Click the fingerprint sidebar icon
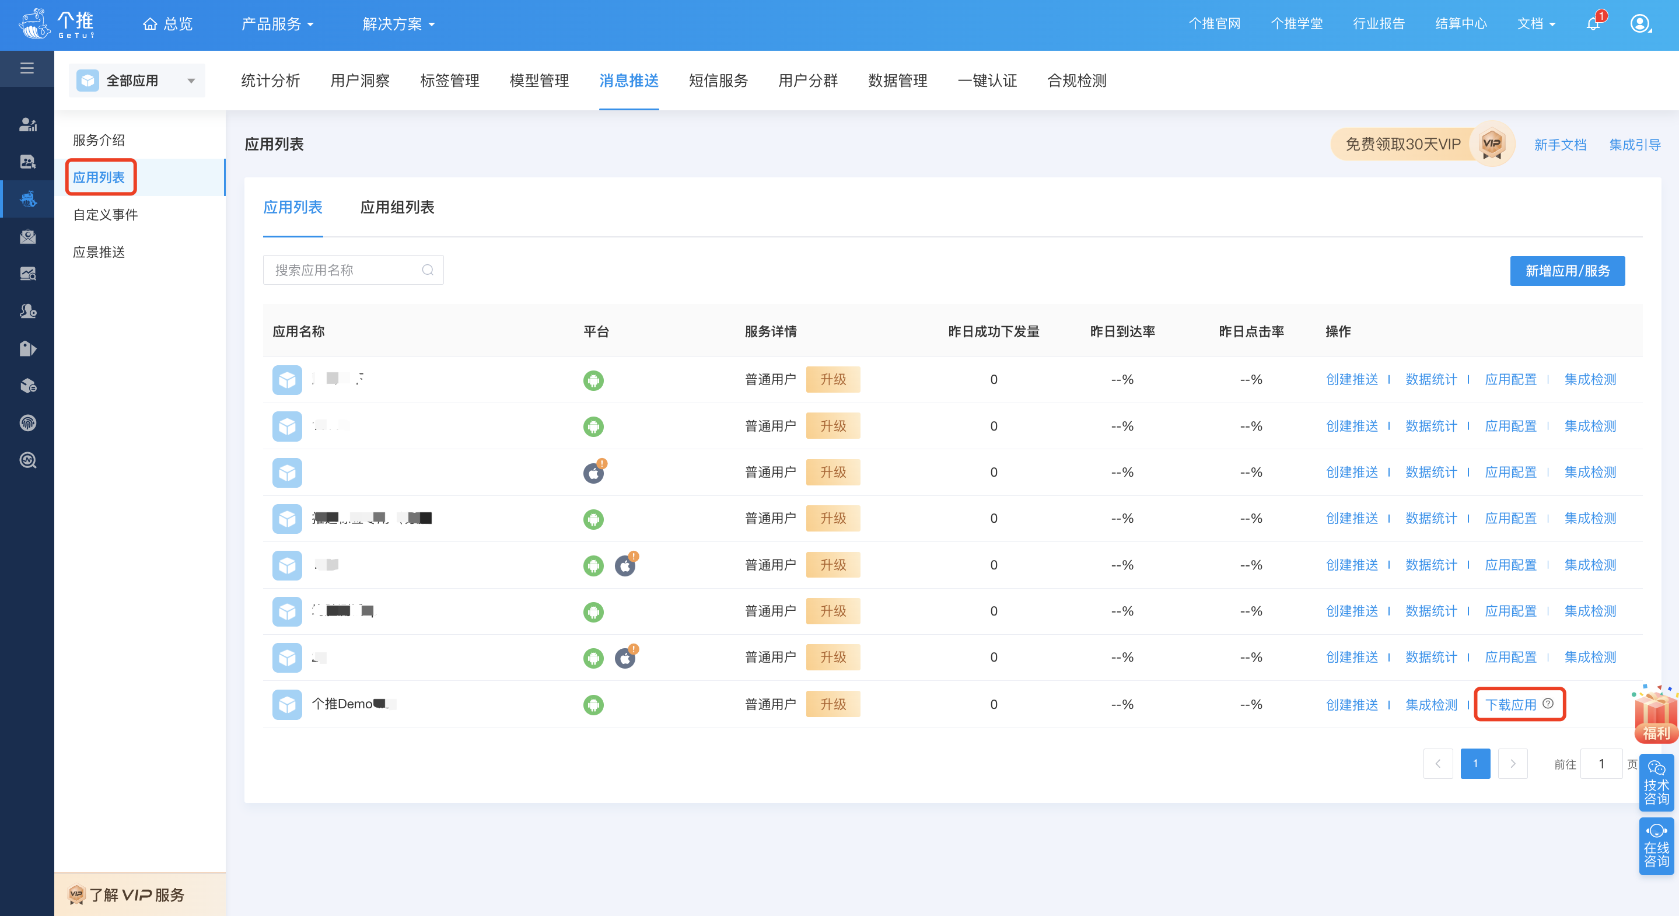Screen dimensions: 1679x916 point(27,423)
